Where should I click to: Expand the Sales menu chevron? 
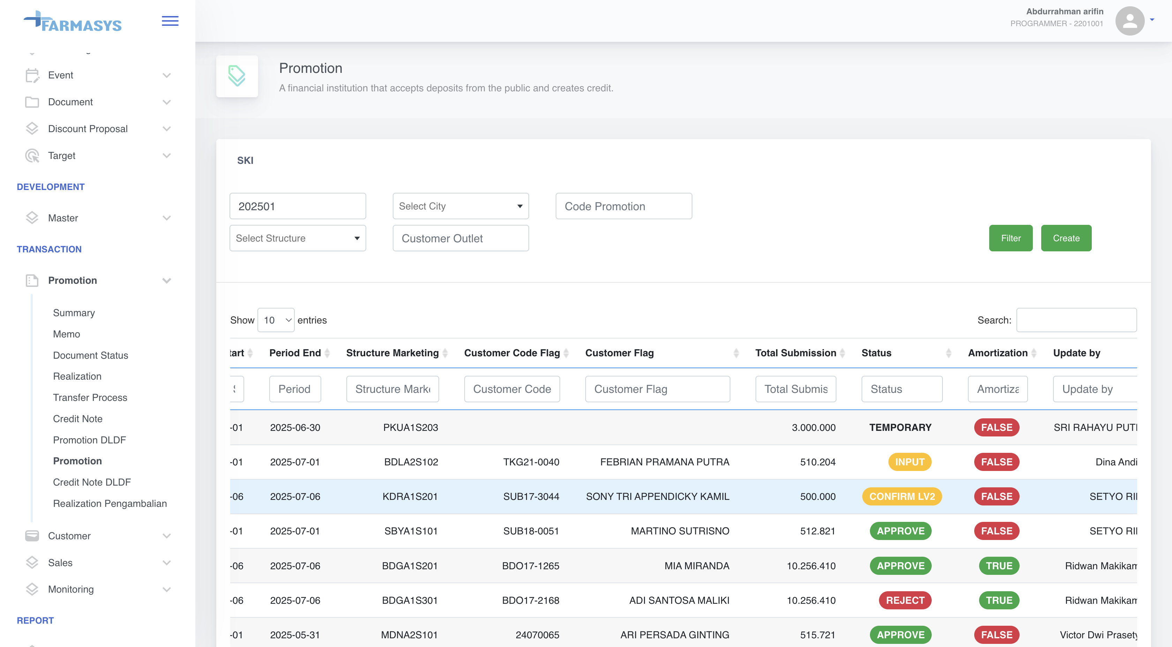point(166,563)
